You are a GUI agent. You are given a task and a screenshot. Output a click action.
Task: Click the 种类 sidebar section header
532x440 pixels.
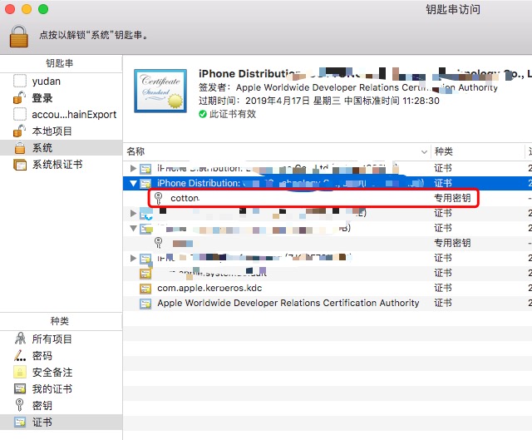59,321
